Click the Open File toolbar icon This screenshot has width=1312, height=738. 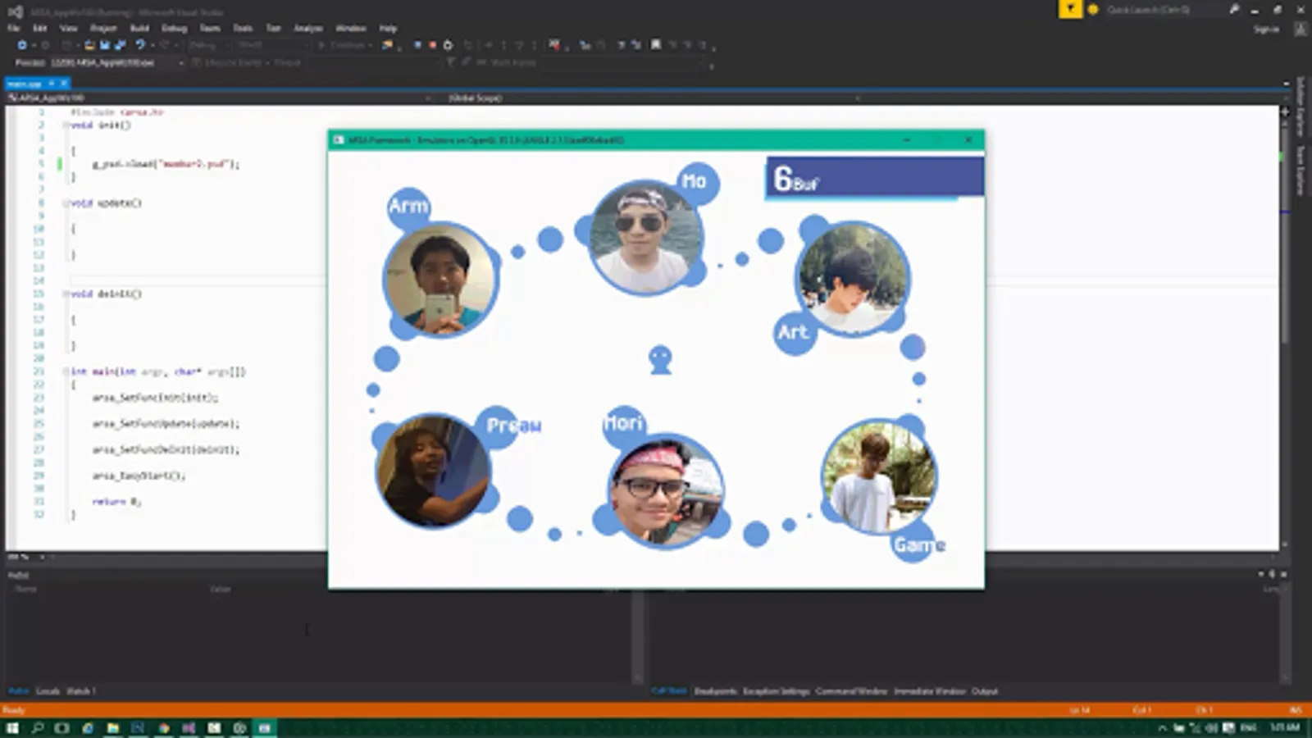pos(89,45)
